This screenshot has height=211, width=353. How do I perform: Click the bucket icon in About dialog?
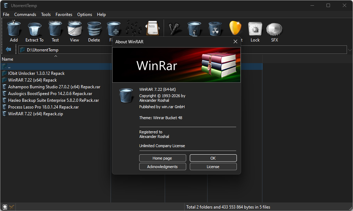[126, 95]
